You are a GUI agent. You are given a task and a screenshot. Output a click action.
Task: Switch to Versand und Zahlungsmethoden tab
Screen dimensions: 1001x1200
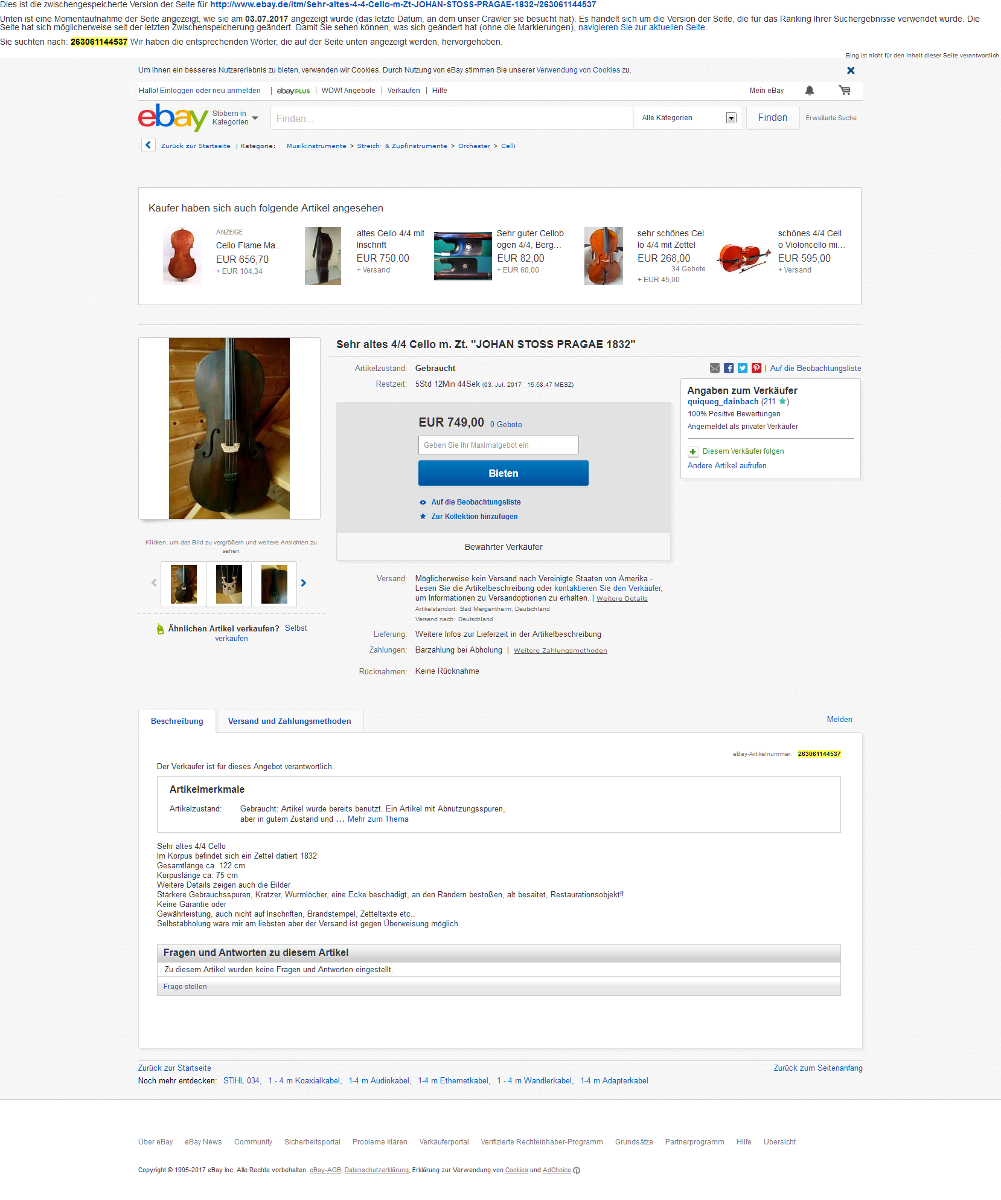point(290,721)
